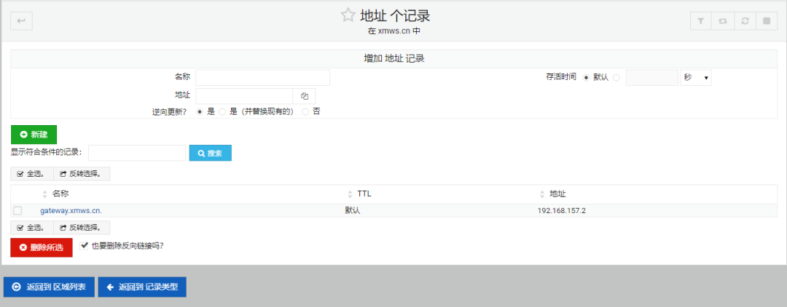
Task: Toggle 也要删除反向链接吗? checkbox
Action: tap(85, 246)
